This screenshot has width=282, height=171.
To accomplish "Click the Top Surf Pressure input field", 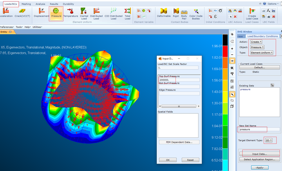I will pyautogui.click(x=179, y=80).
